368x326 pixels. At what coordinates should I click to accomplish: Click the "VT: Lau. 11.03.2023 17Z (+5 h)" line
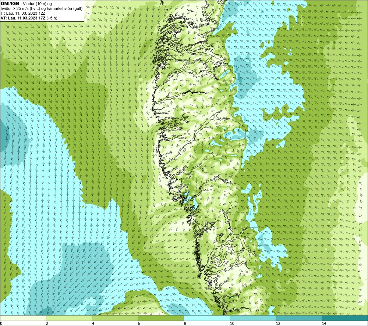point(29,18)
